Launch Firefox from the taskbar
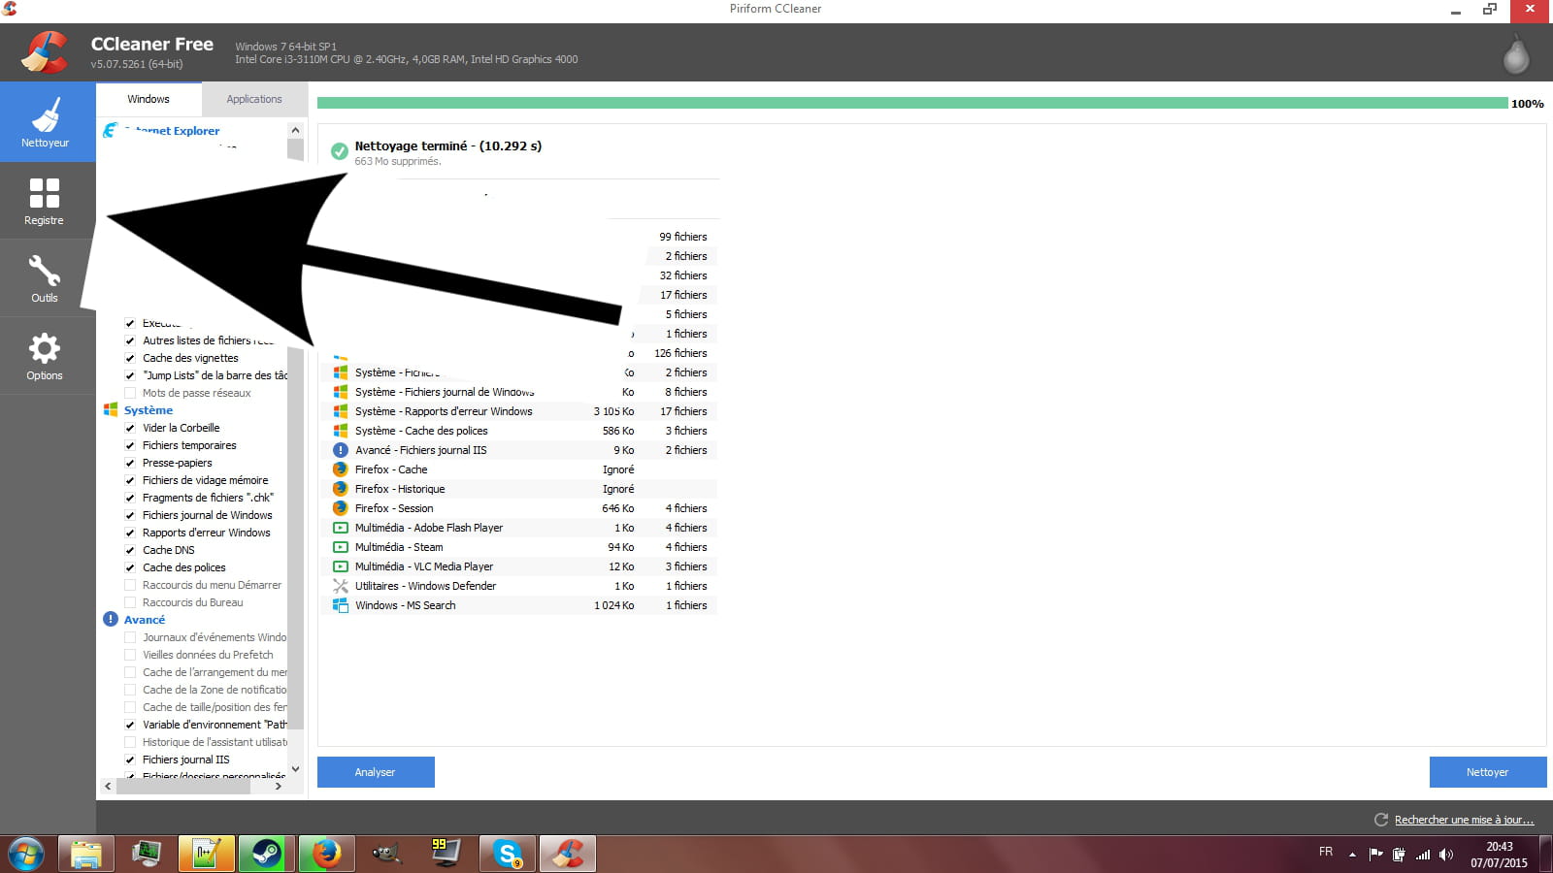 pyautogui.click(x=326, y=854)
